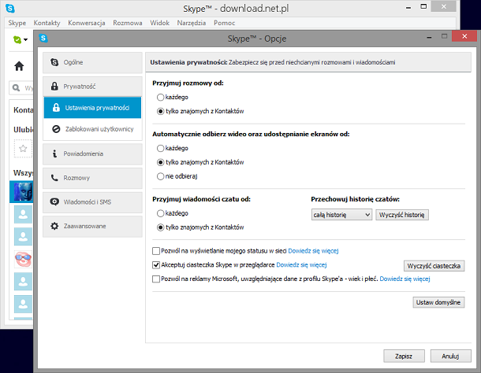Click the favorites star placeholder in main window

(23, 149)
